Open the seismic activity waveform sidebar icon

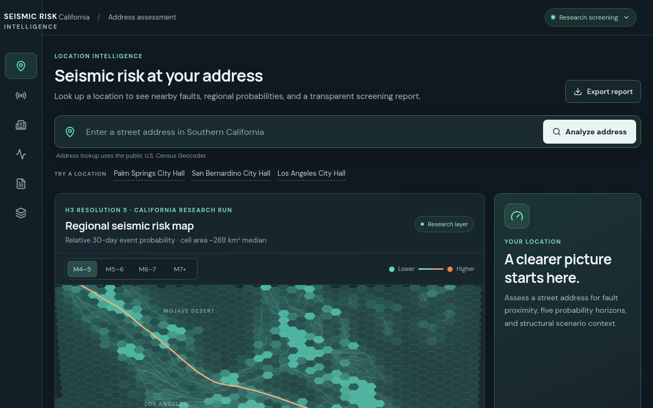click(21, 154)
